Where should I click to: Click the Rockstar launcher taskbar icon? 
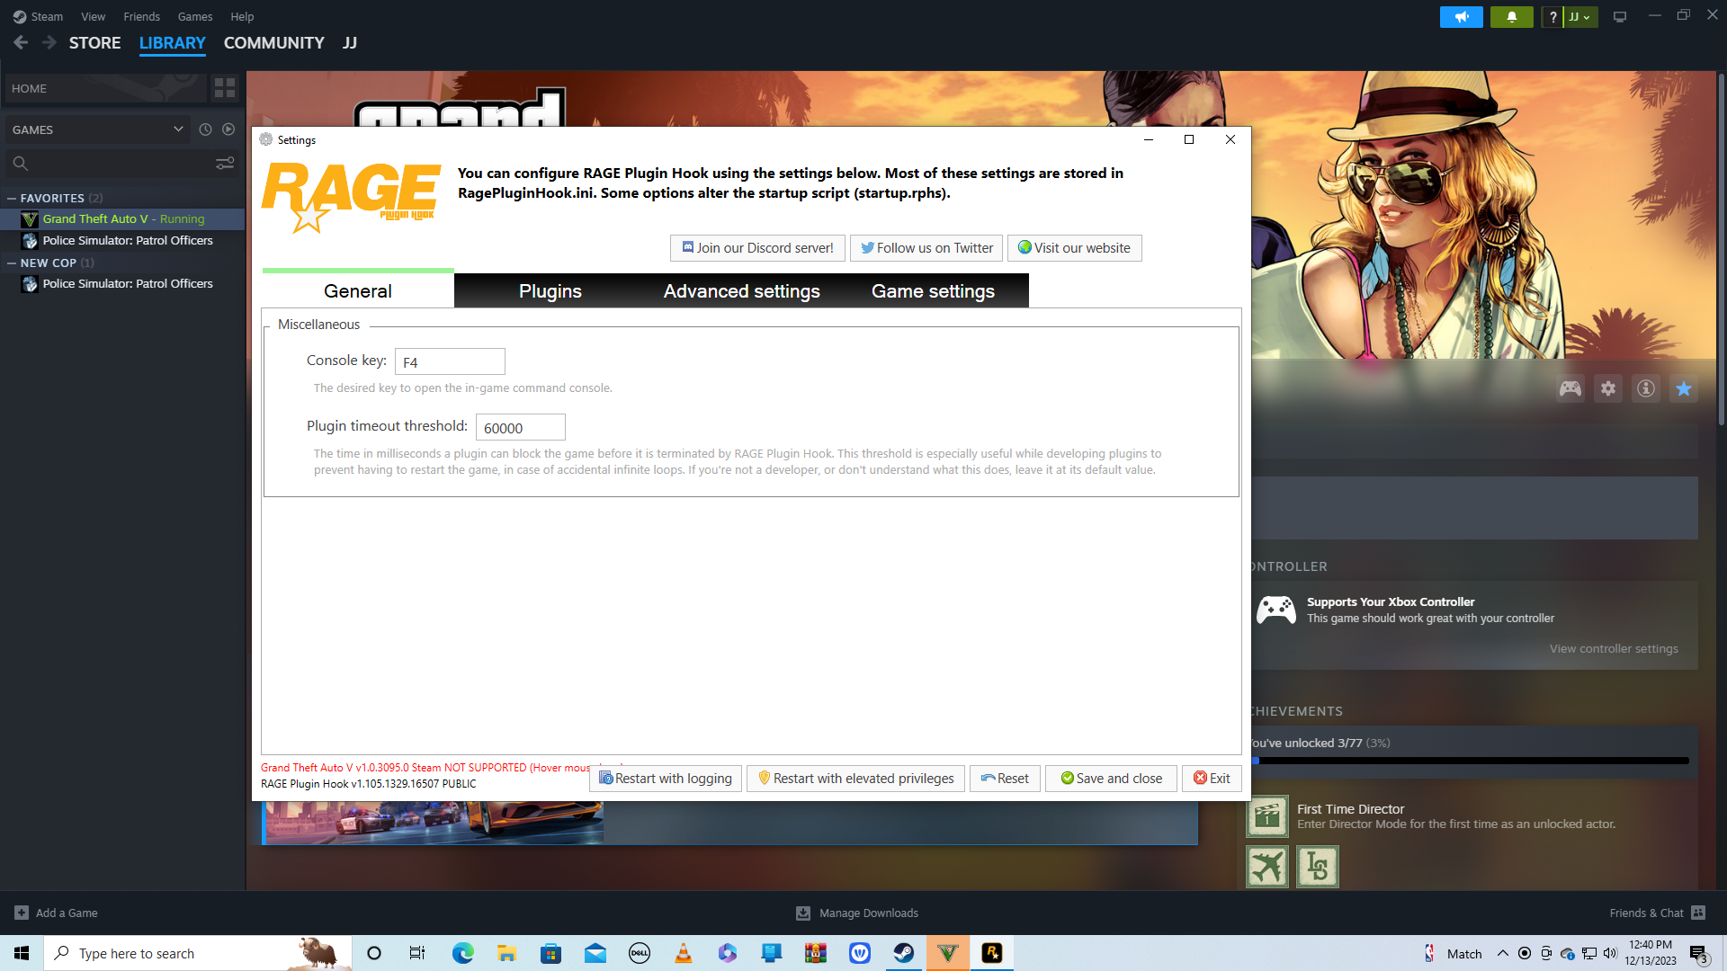992,953
